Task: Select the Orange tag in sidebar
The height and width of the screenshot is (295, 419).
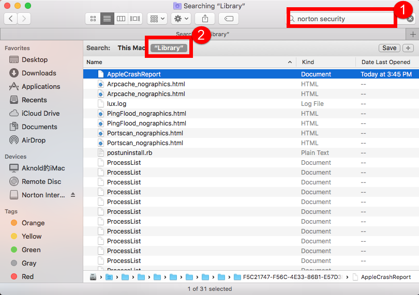Action: (33, 223)
